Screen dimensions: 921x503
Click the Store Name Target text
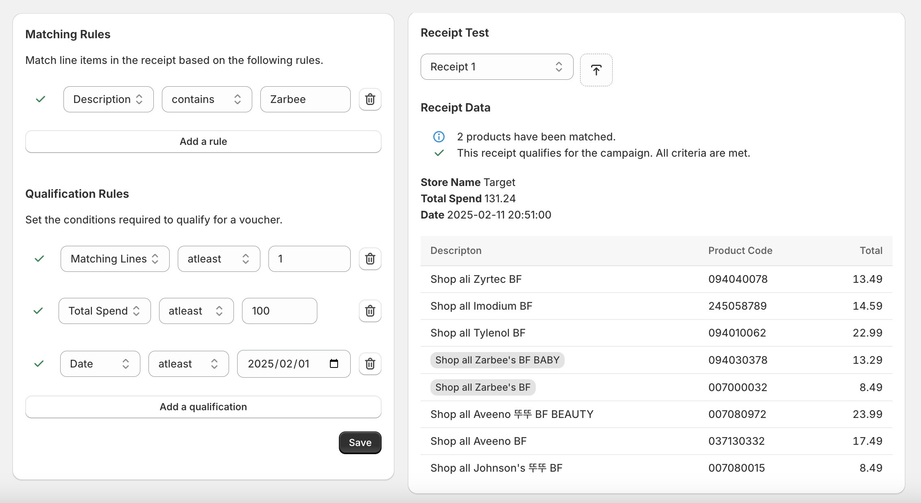[x=468, y=182]
